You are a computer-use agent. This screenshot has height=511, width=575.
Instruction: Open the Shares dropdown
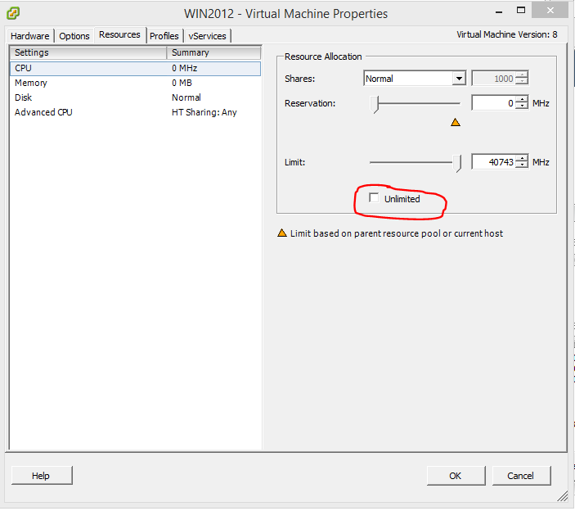click(x=458, y=79)
